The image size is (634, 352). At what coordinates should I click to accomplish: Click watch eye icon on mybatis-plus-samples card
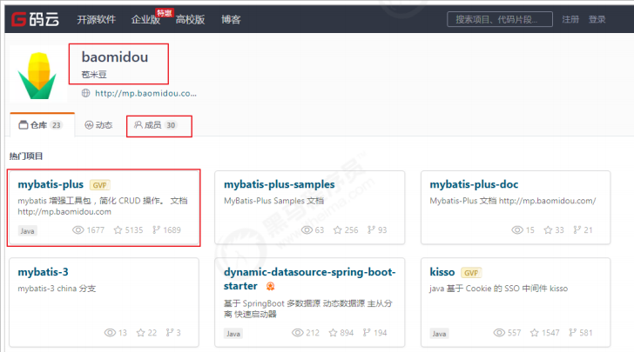[307, 230]
